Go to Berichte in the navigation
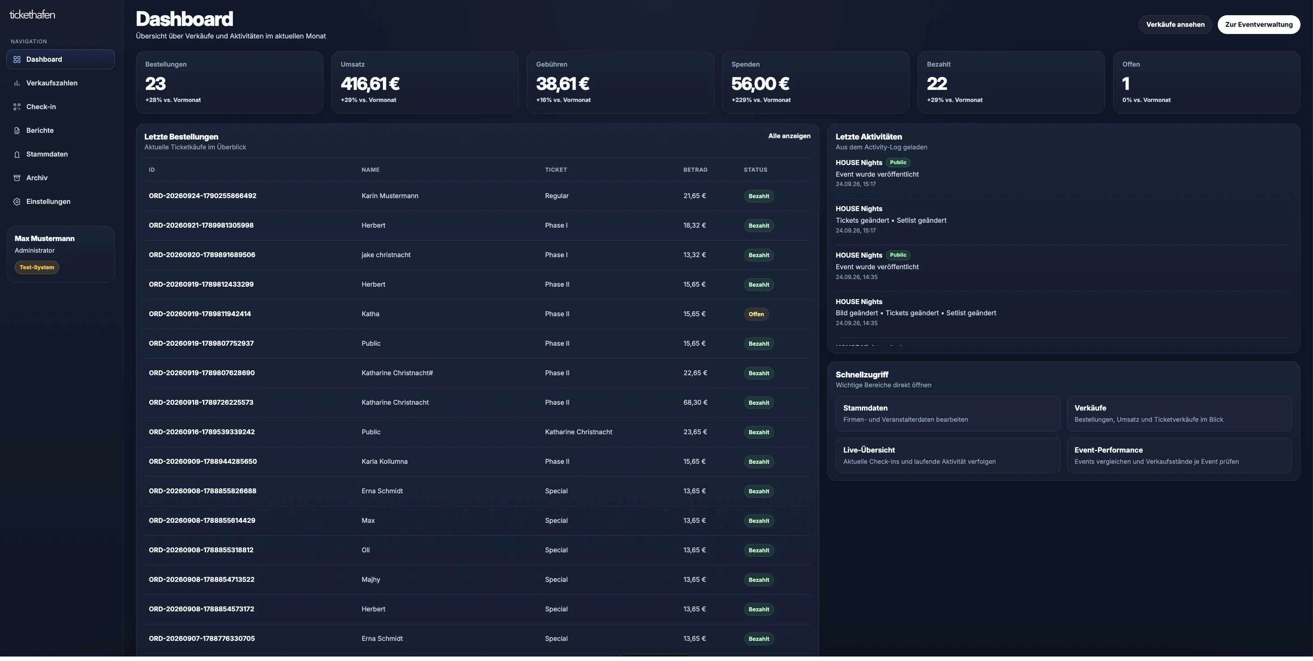 tap(61, 131)
